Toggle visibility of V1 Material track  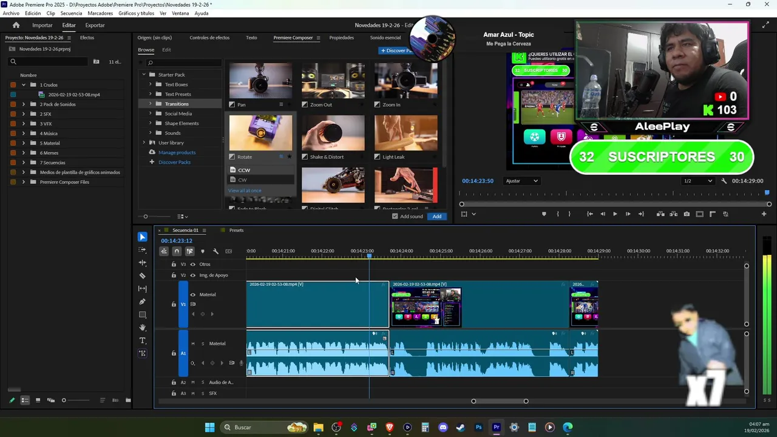193,295
